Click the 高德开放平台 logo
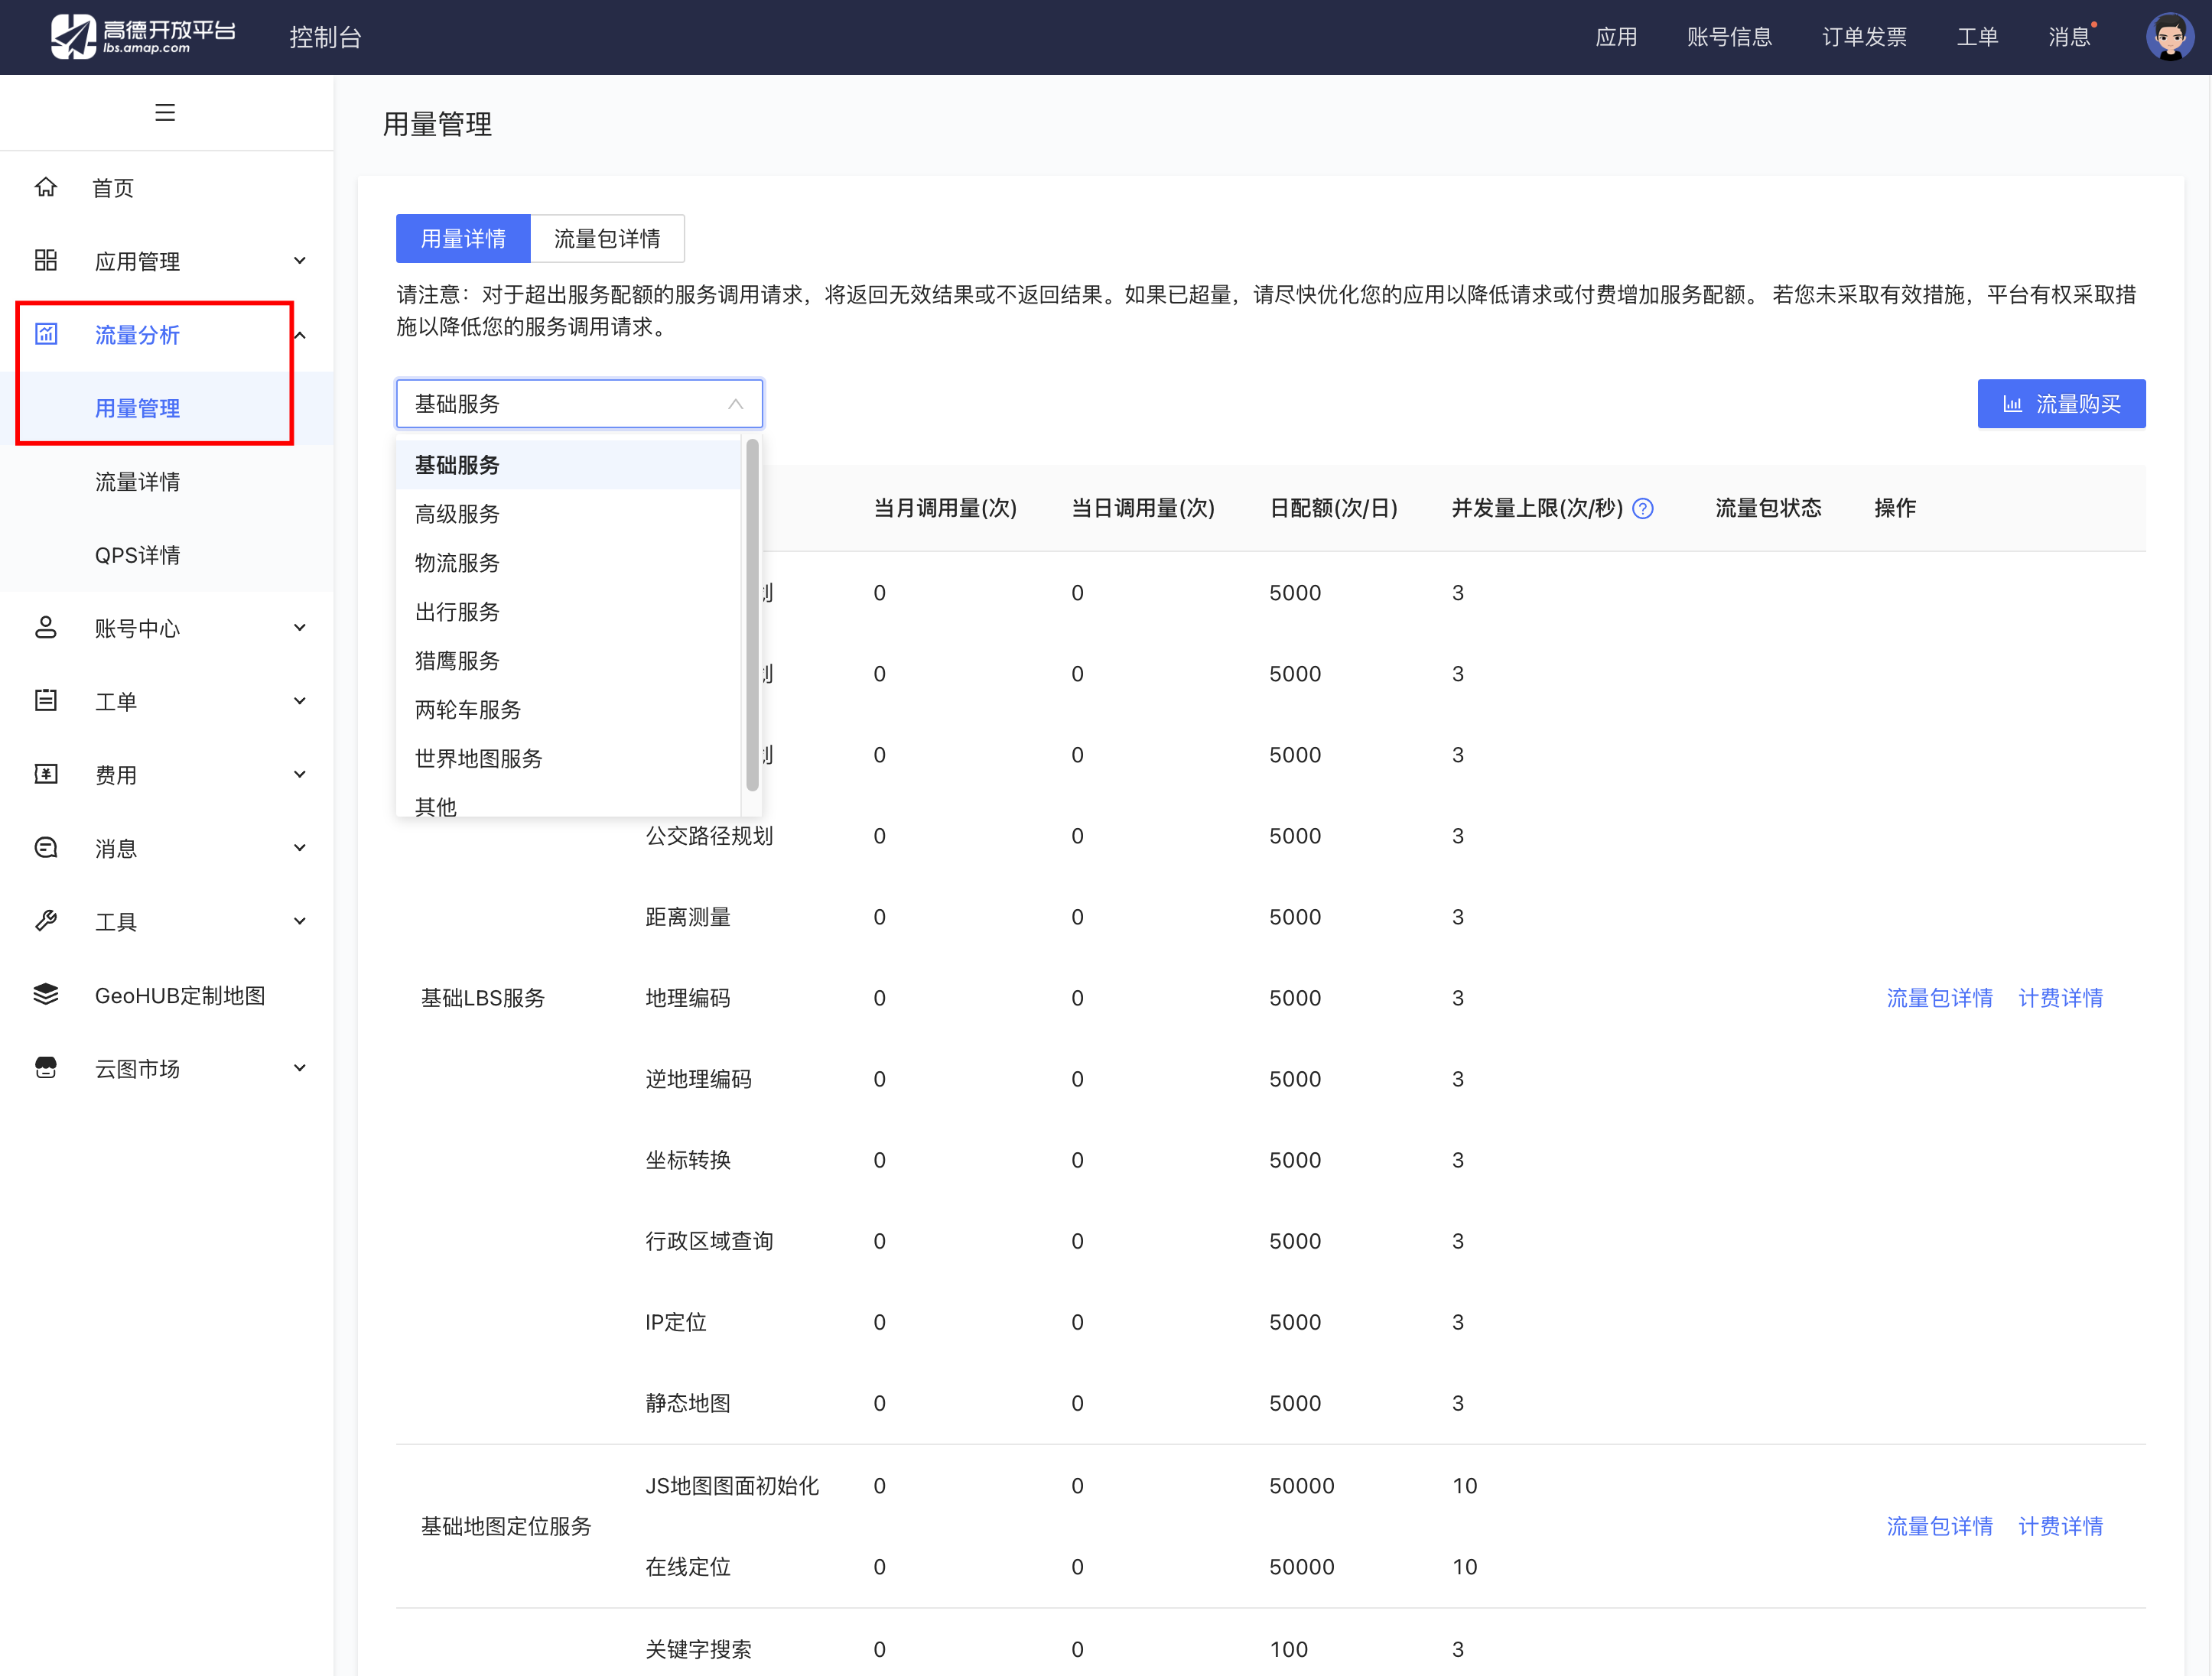2212x1676 pixels. (x=144, y=37)
